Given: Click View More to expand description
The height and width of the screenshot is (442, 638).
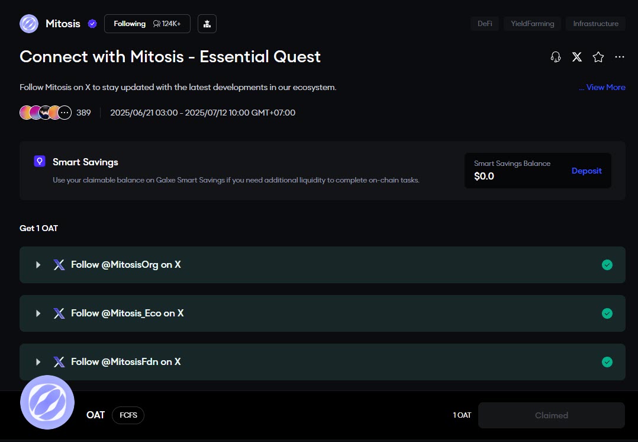Looking at the screenshot, I should [606, 87].
